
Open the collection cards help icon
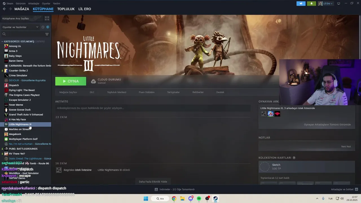click(294, 158)
